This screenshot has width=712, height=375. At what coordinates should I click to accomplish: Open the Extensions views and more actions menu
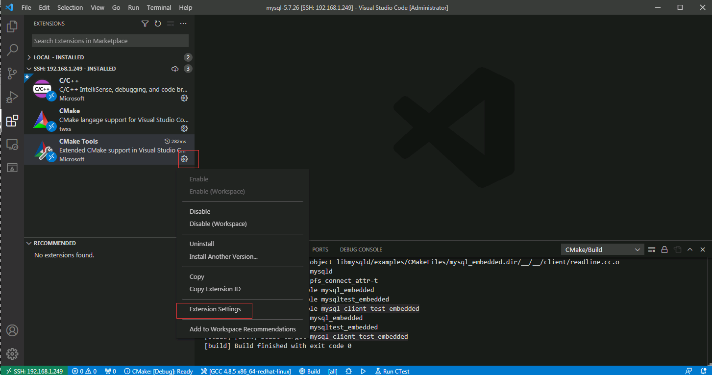183,24
